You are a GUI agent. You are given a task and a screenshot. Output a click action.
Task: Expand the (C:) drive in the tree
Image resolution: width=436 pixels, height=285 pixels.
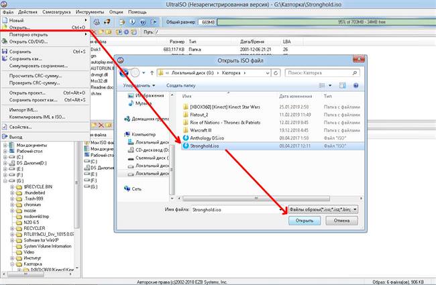(x=5, y=157)
